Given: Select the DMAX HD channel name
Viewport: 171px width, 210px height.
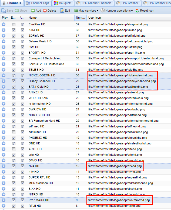Looking at the screenshot, I should (x=35, y=160).
